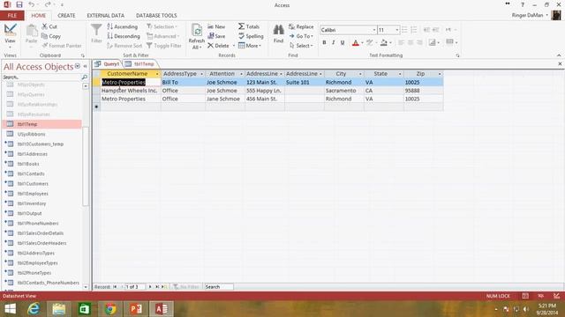This screenshot has width=565, height=317.
Task: Click the Undo arrow in title bar
Action: click(32, 4)
